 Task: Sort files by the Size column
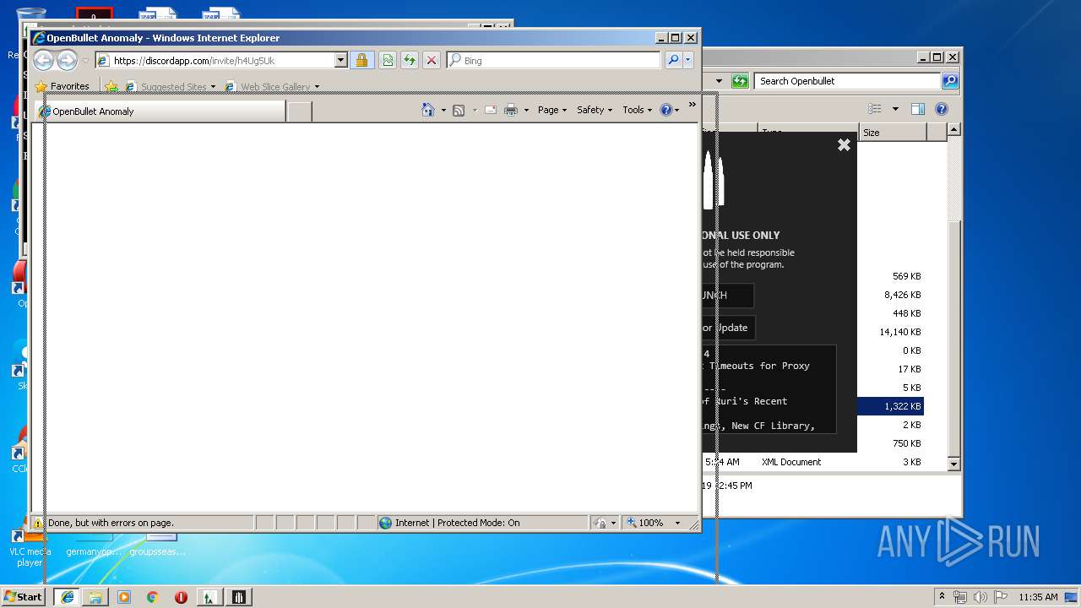pyautogui.click(x=893, y=133)
